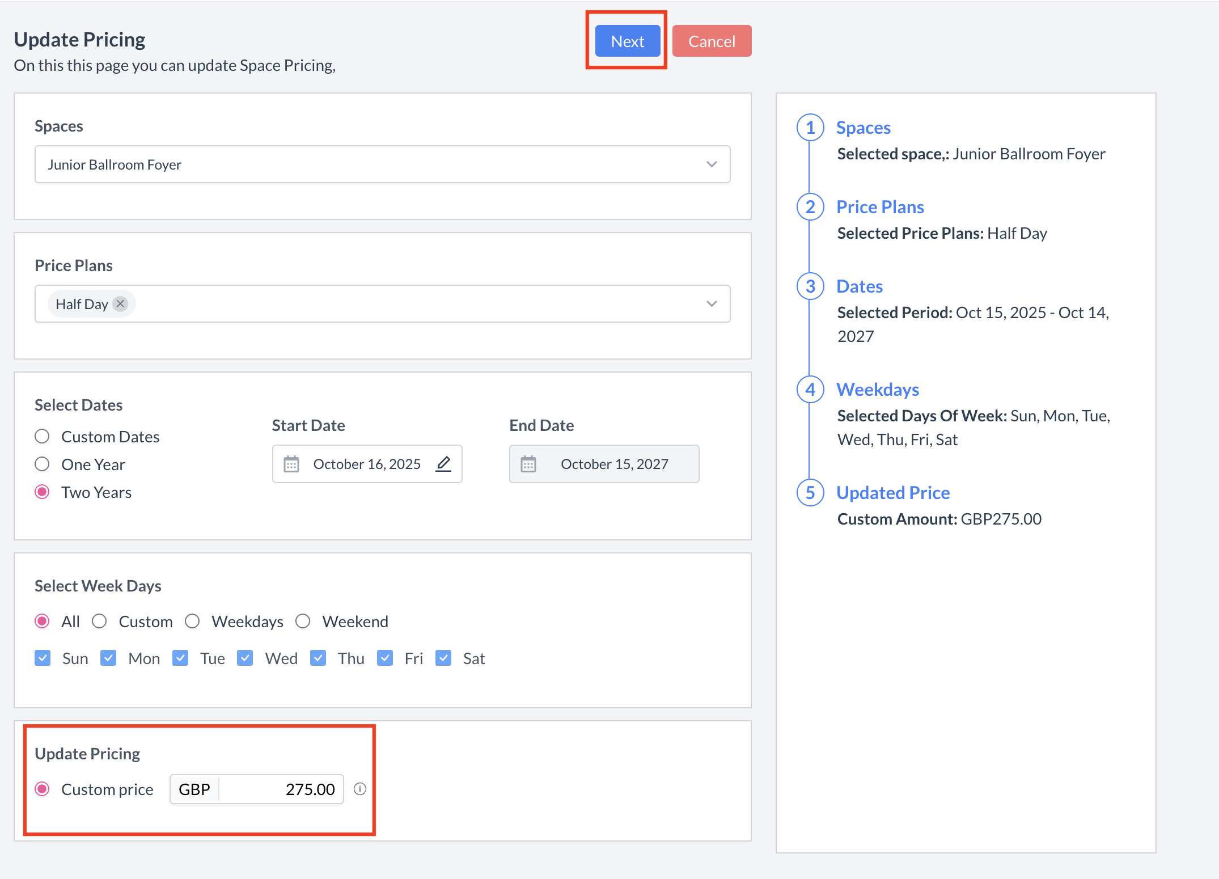This screenshot has height=879, width=1219.
Task: Click step 3 circle for Dates
Action: 810,286
